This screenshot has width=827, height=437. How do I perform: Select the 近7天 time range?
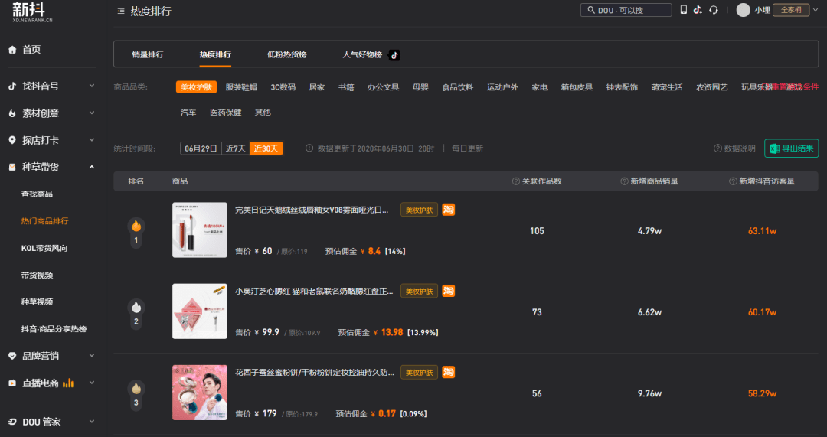point(236,148)
